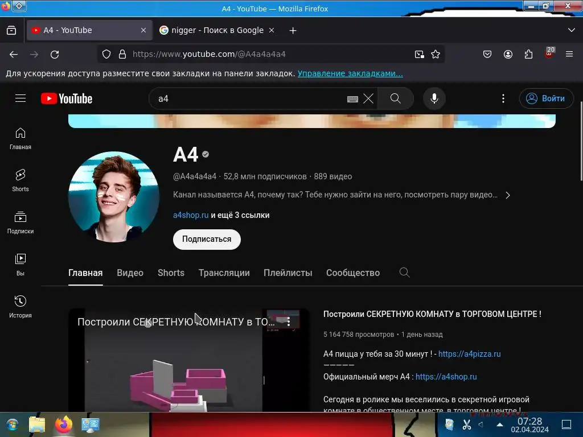Click the volume speaker tray icon
This screenshot has height=437, width=583.
click(x=481, y=424)
